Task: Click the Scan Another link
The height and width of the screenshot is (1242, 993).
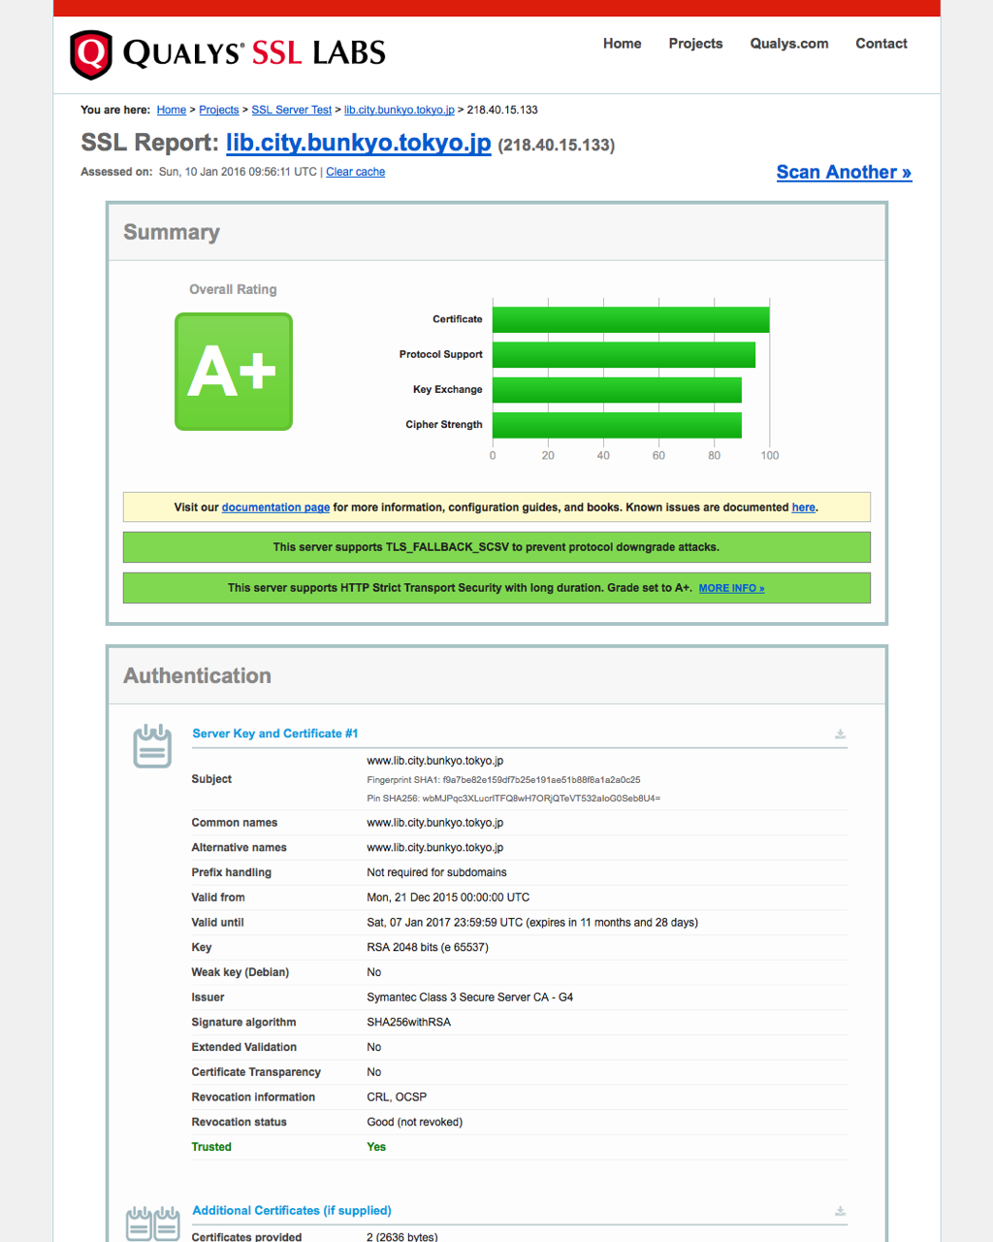Action: [844, 172]
